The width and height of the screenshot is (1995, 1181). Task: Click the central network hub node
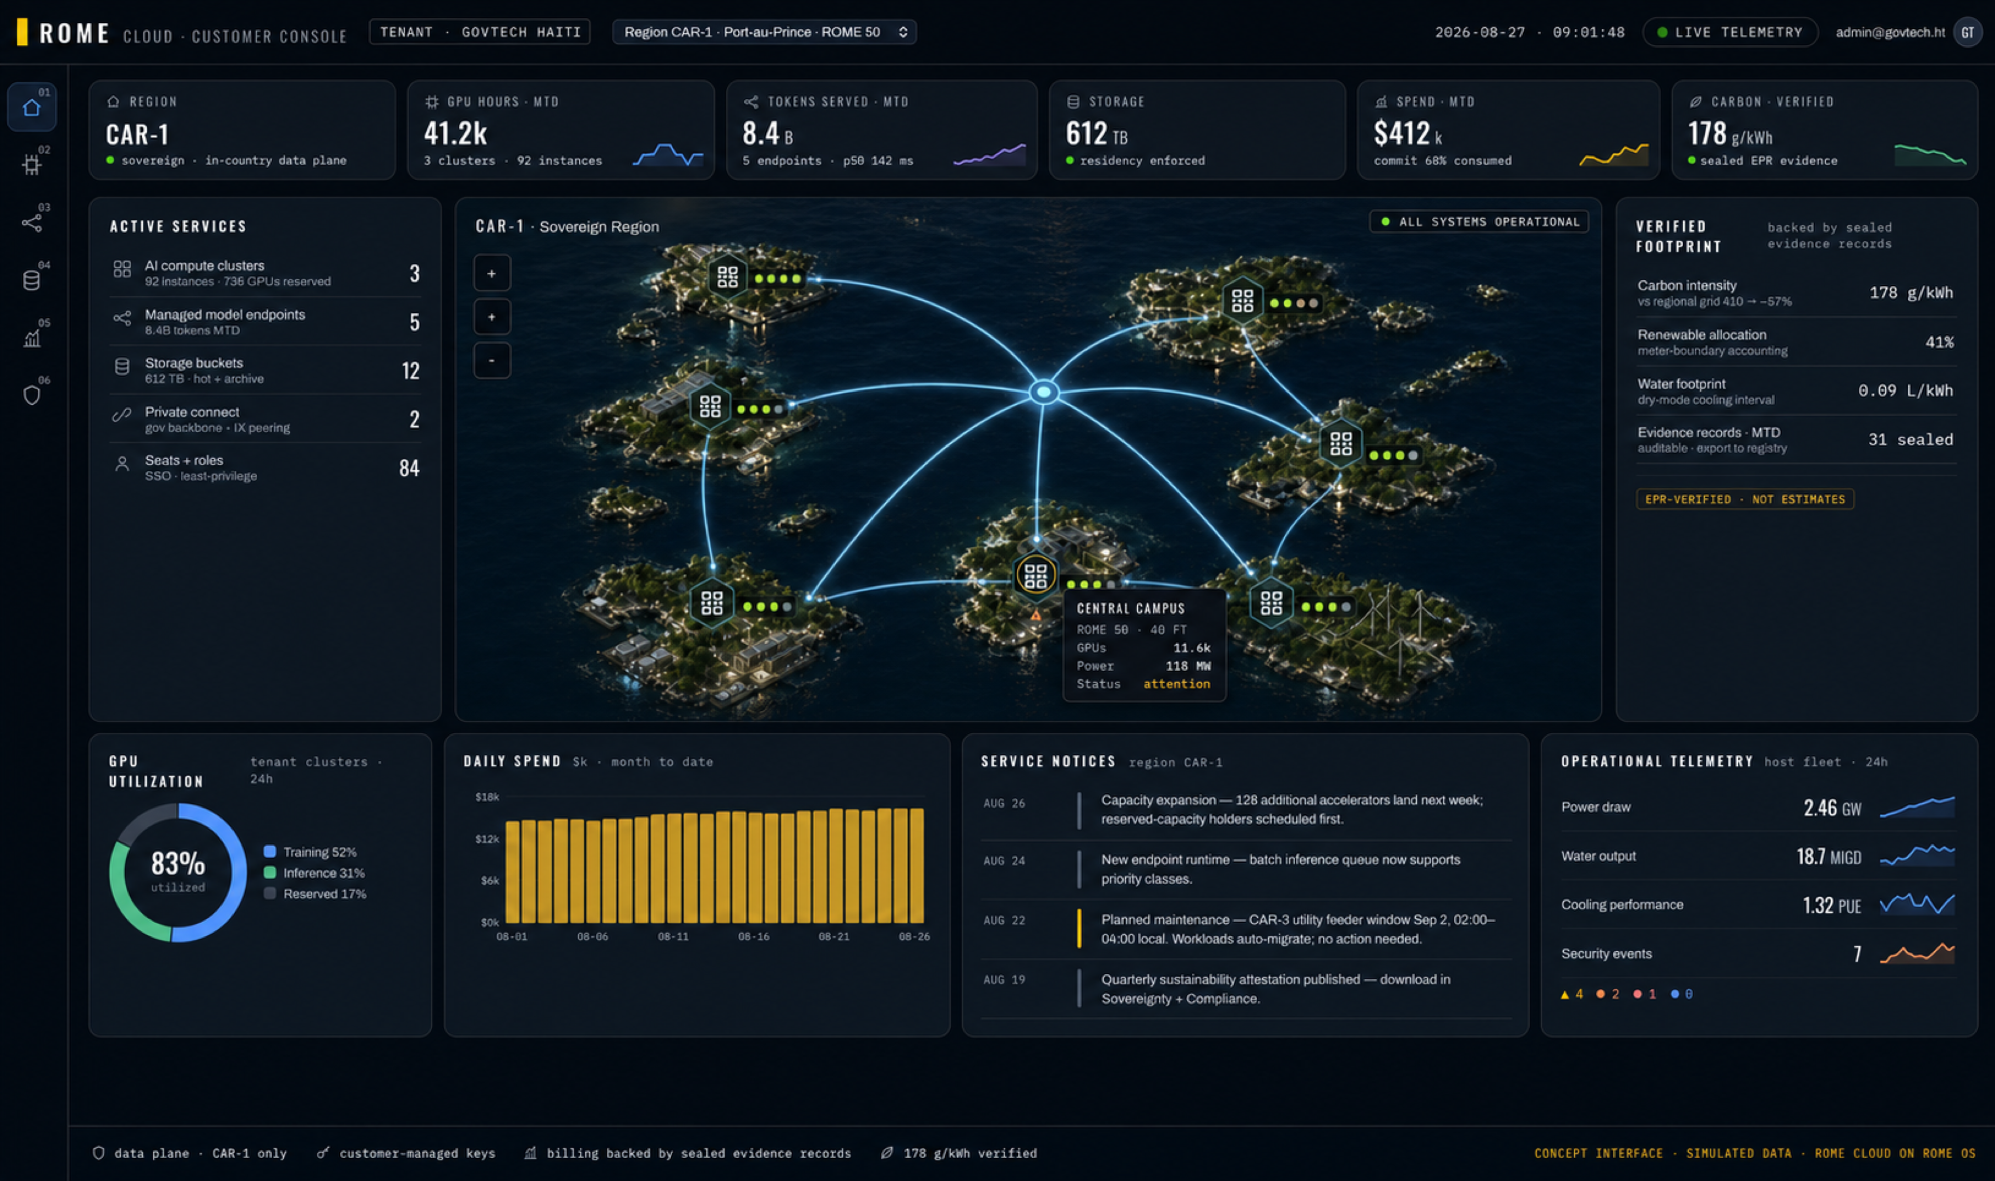[x=1044, y=392]
